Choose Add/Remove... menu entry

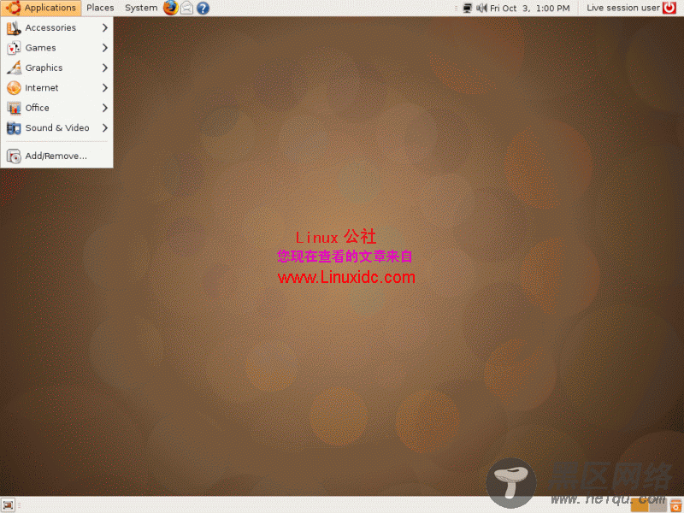pos(56,156)
